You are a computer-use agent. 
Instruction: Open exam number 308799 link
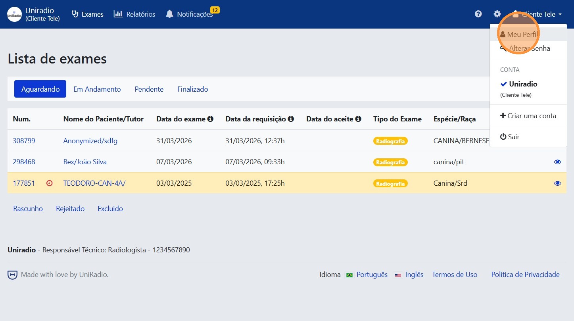click(x=24, y=141)
